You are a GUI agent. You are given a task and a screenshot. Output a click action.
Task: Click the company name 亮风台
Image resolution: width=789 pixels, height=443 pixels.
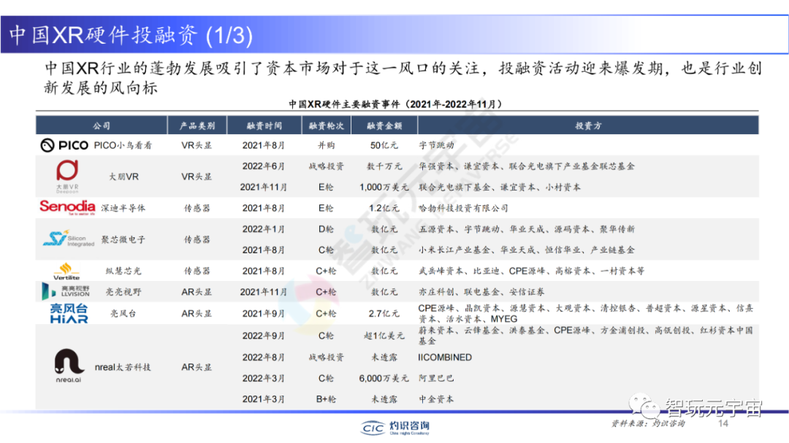tap(123, 313)
